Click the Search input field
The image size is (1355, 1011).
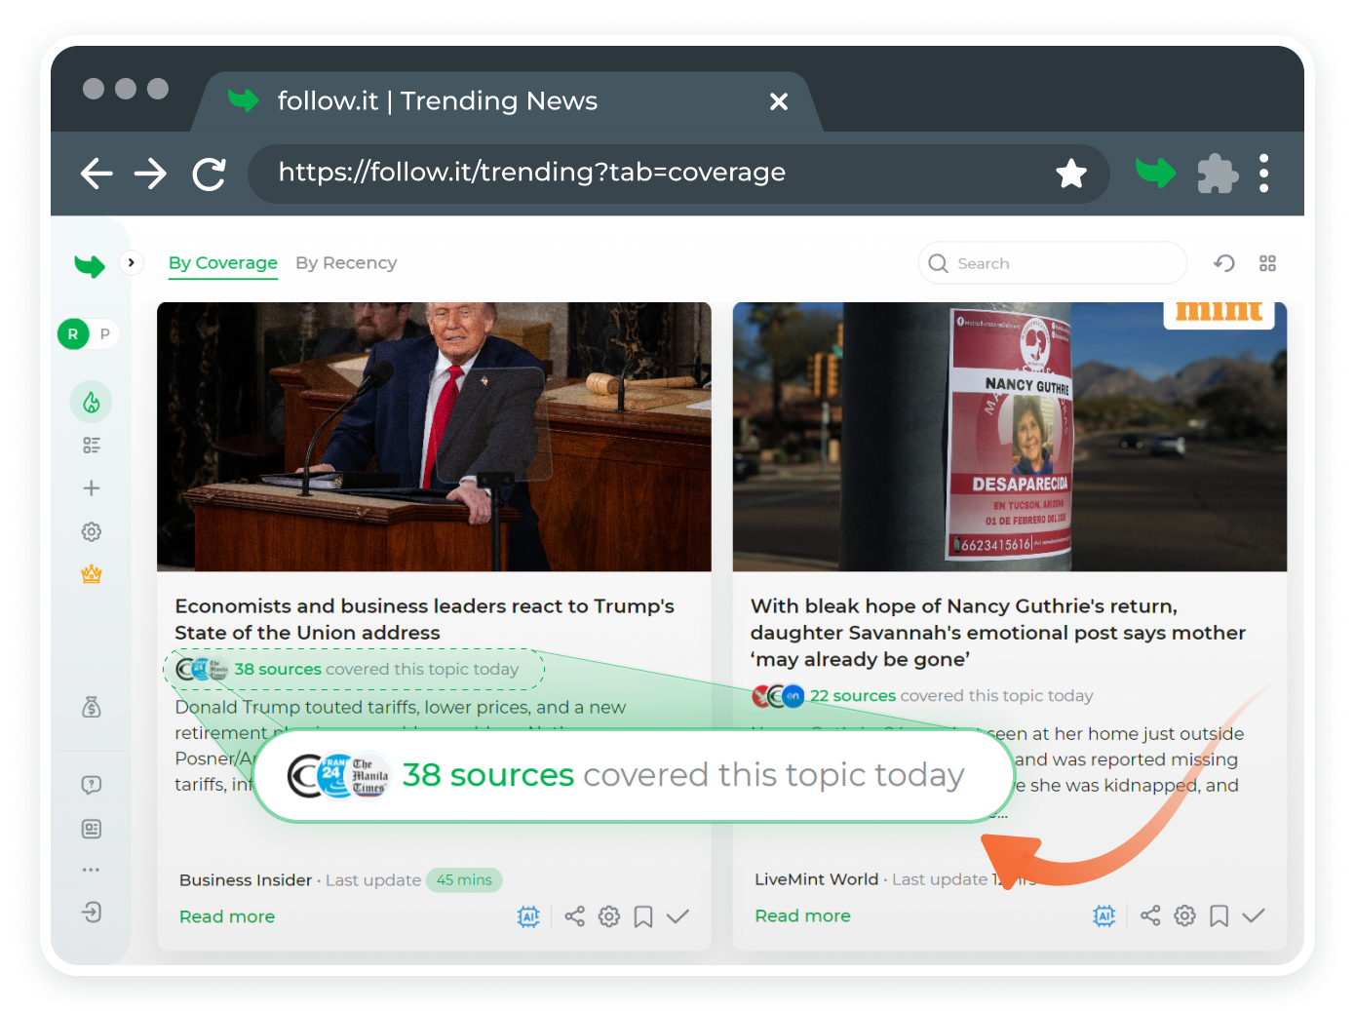click(x=1063, y=263)
